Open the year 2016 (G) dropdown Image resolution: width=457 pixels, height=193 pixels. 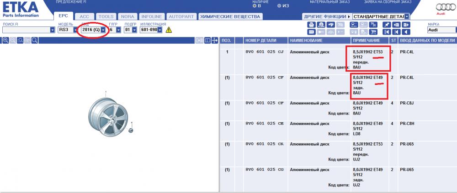(x=103, y=30)
